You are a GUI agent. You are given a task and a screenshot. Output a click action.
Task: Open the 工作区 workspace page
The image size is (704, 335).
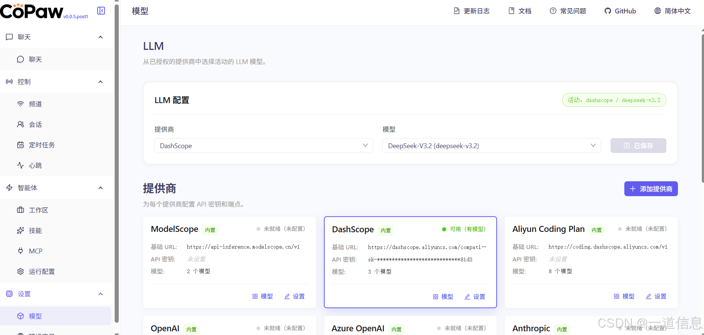pos(56,210)
